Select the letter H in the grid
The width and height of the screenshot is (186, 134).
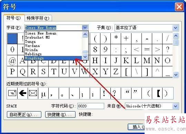[x=95, y=61]
